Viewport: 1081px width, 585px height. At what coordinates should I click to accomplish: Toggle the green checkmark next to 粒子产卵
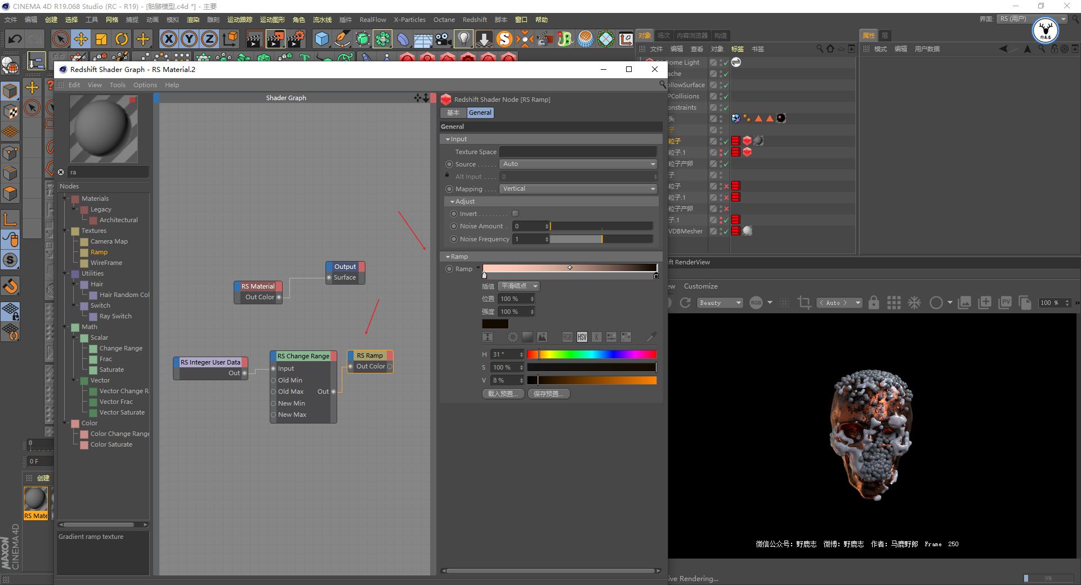pos(727,164)
